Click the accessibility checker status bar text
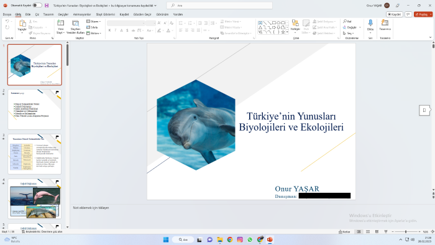 [42, 231]
